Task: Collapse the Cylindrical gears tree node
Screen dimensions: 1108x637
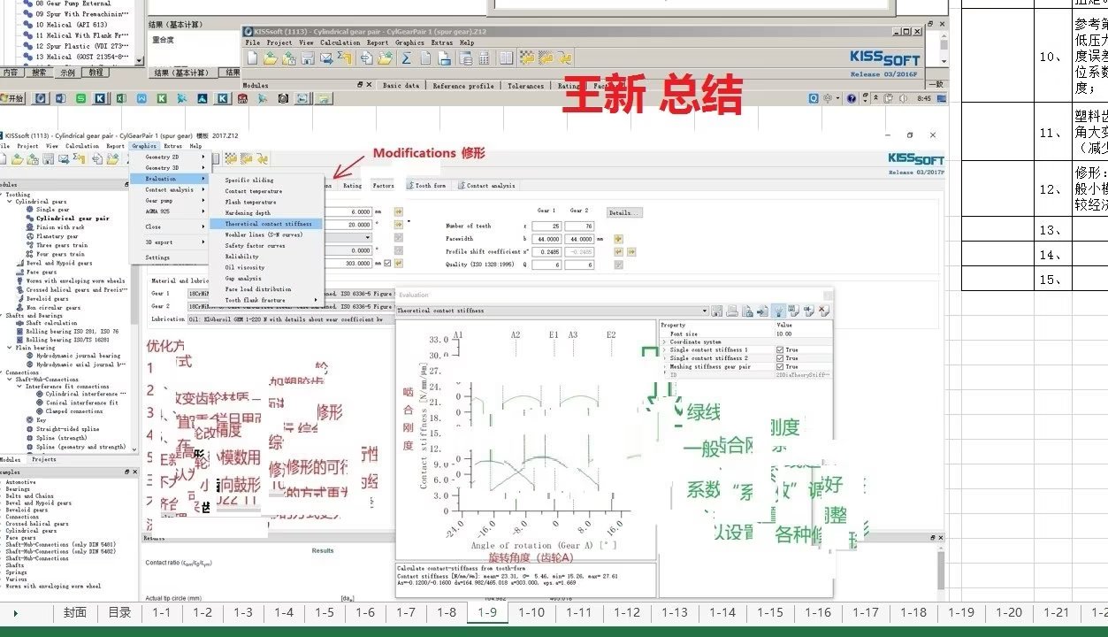Action: pos(10,202)
